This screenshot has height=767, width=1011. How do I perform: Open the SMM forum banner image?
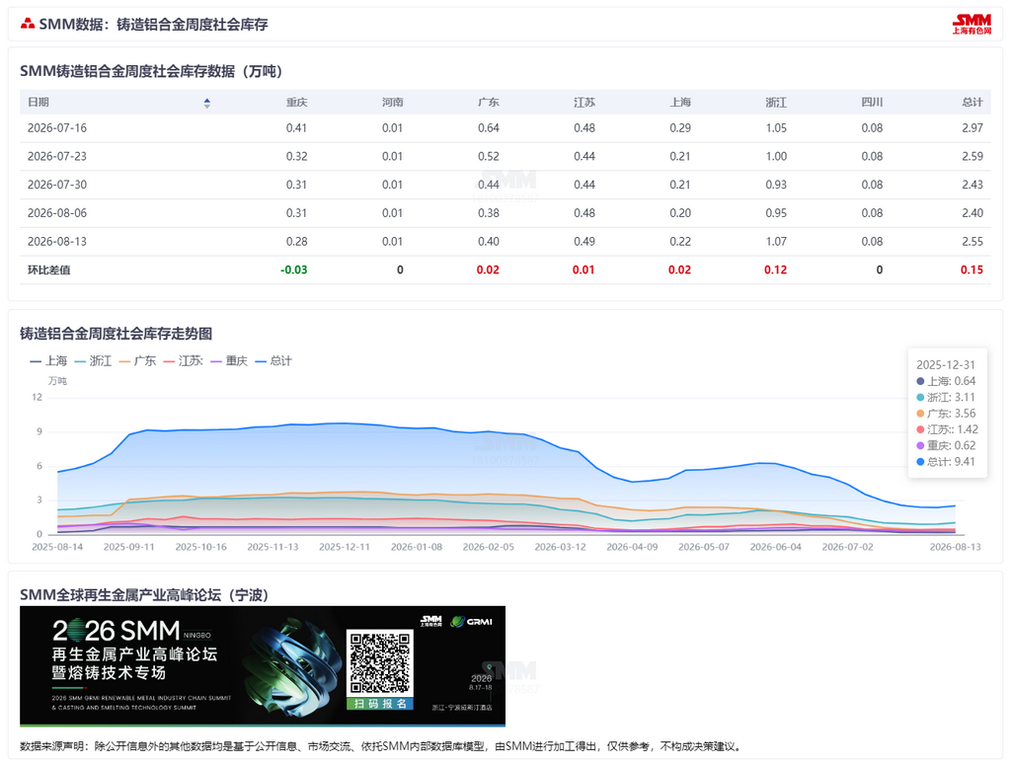coord(263,665)
